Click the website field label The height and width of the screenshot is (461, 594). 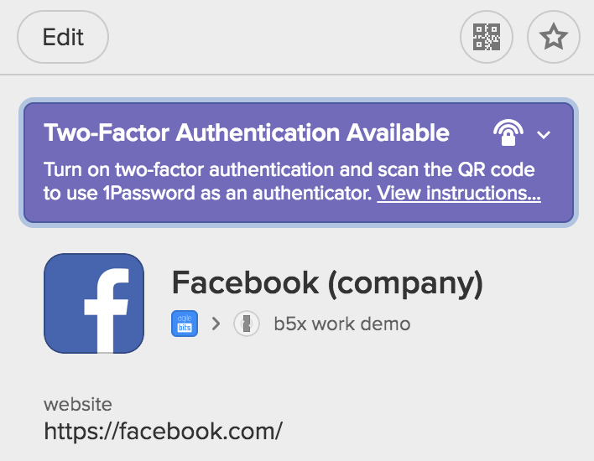pyautogui.click(x=78, y=404)
